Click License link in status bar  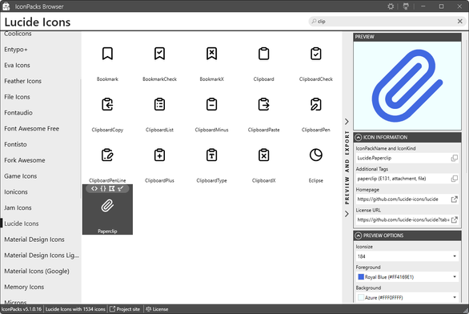[157, 309]
